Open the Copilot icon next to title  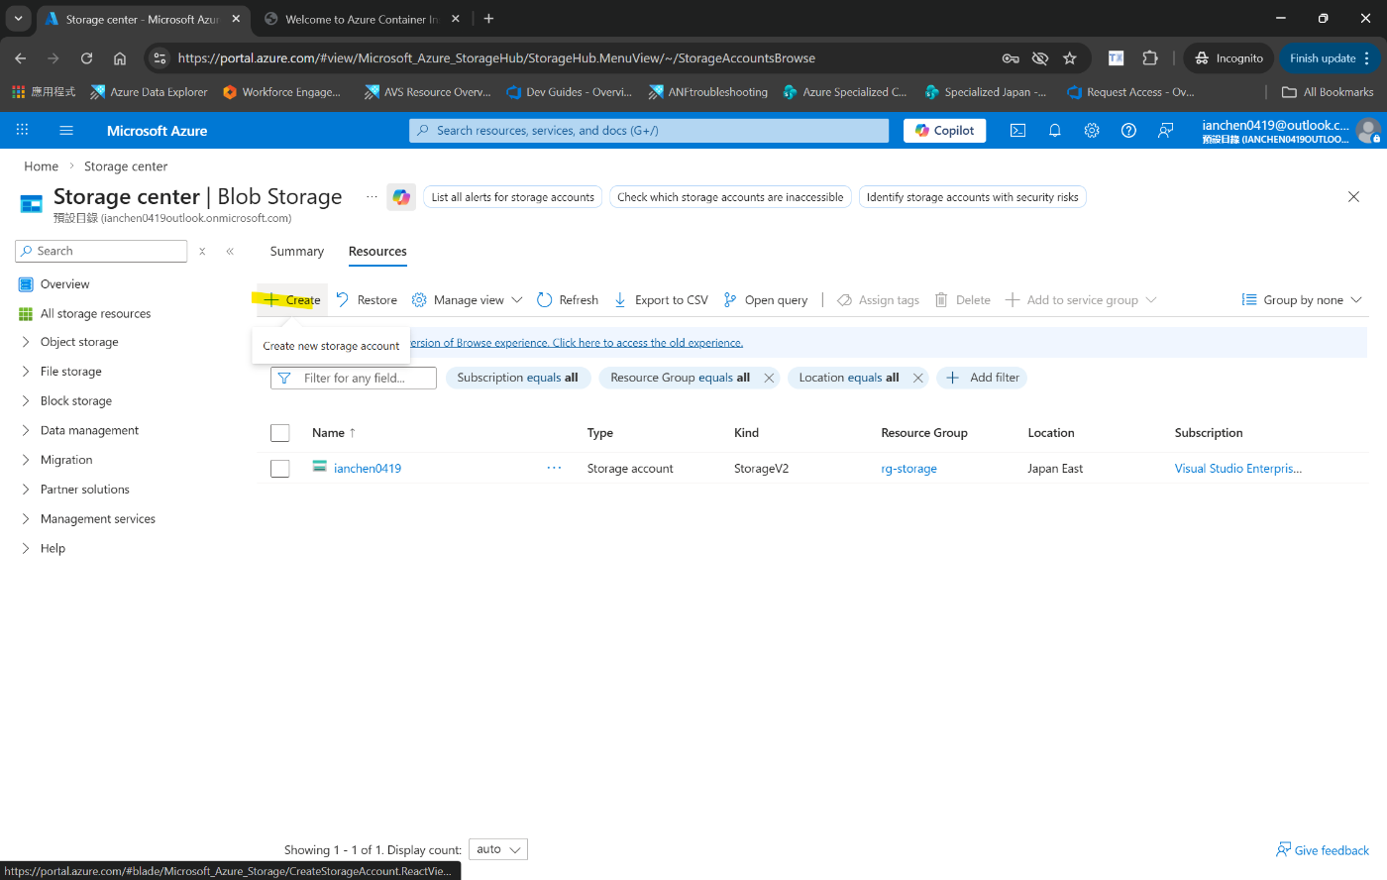point(401,197)
